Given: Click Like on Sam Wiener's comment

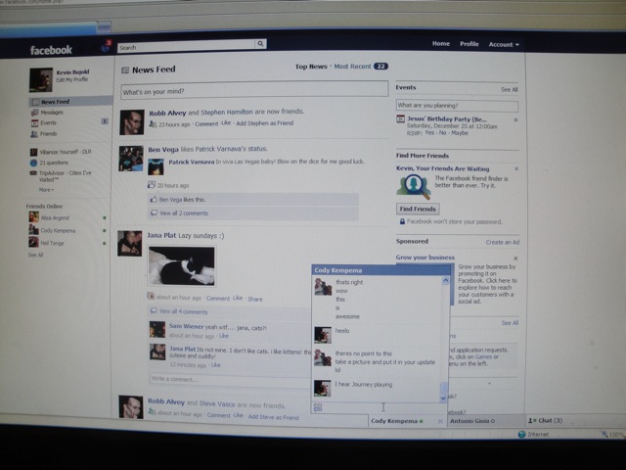Looking at the screenshot, I should coord(224,336).
